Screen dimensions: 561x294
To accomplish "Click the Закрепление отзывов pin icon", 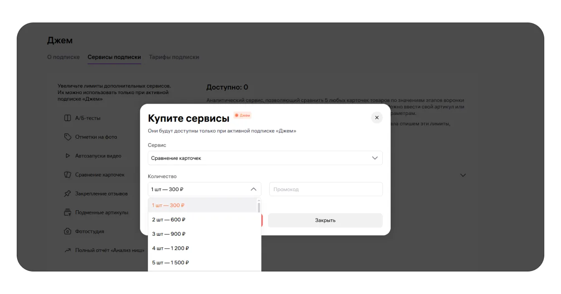I will coord(68,194).
